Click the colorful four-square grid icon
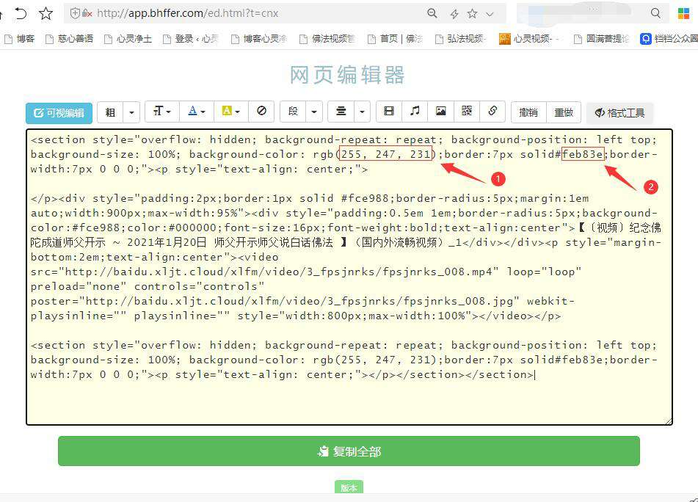This screenshot has height=502, width=698. [x=684, y=13]
